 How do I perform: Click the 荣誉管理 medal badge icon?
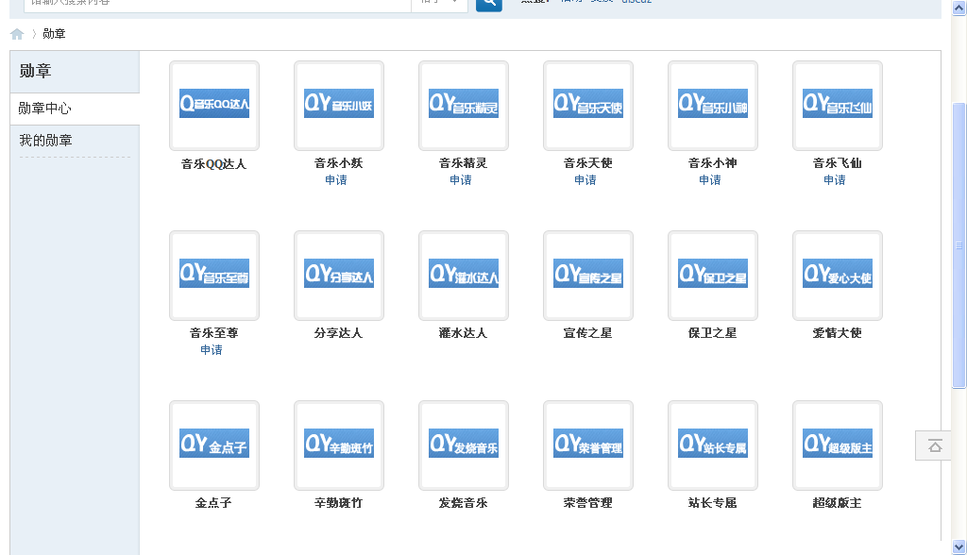point(587,444)
